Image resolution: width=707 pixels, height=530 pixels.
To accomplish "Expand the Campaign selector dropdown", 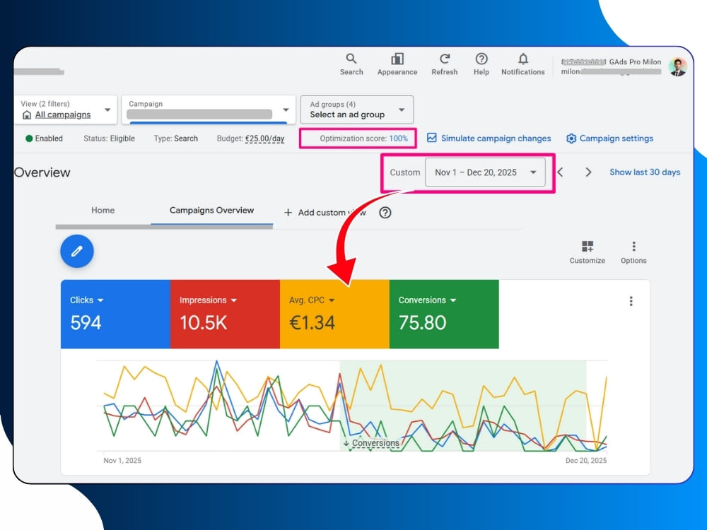I will 286,110.
